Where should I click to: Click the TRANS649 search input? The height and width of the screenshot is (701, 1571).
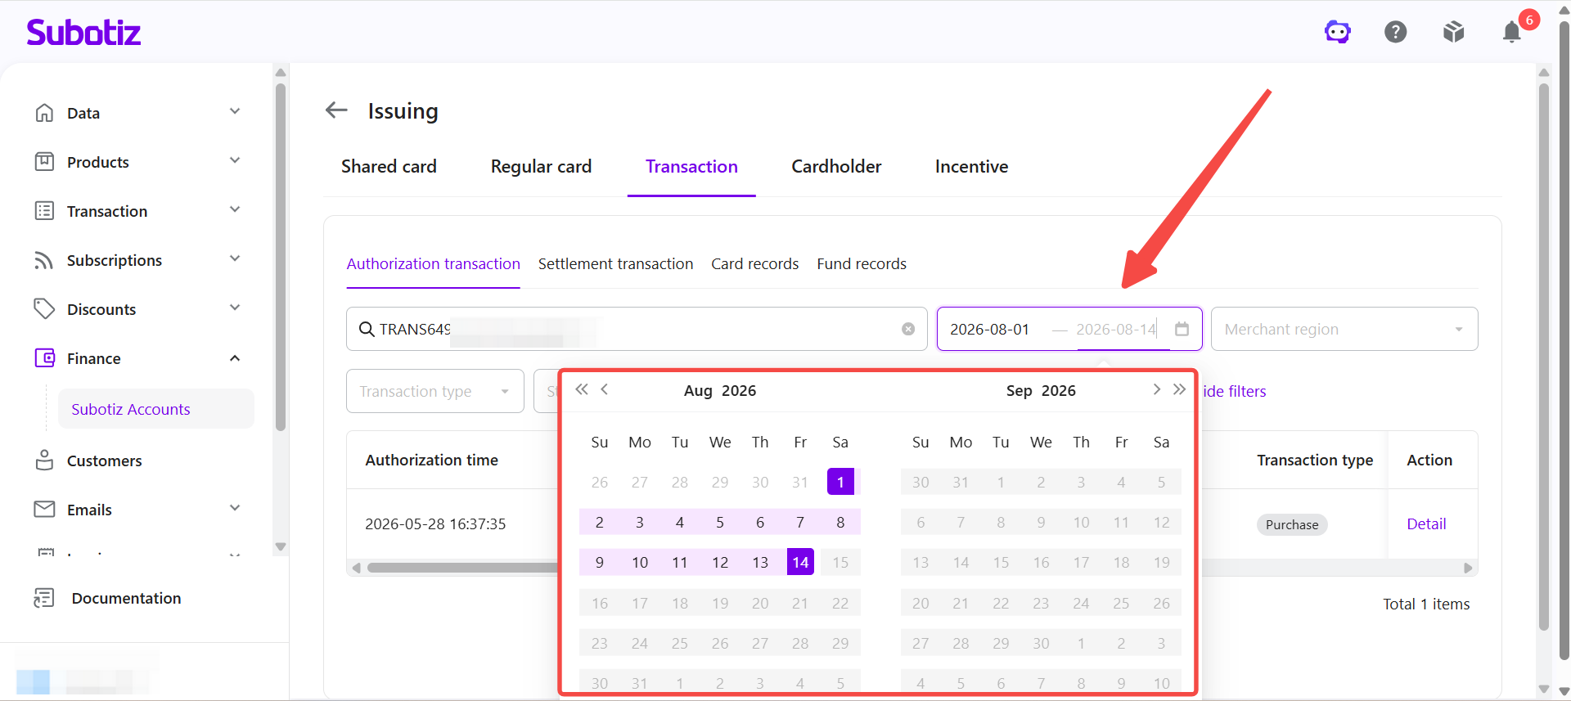[x=637, y=329]
